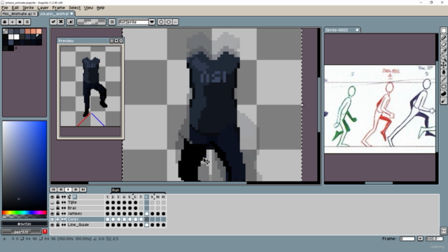Click the color warning icon
Image resolution: width=448 pixels, height=252 pixels.
45,232
